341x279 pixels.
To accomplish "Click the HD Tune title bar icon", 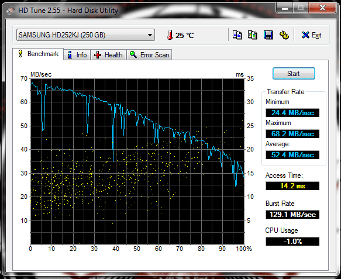I will (x=11, y=11).
